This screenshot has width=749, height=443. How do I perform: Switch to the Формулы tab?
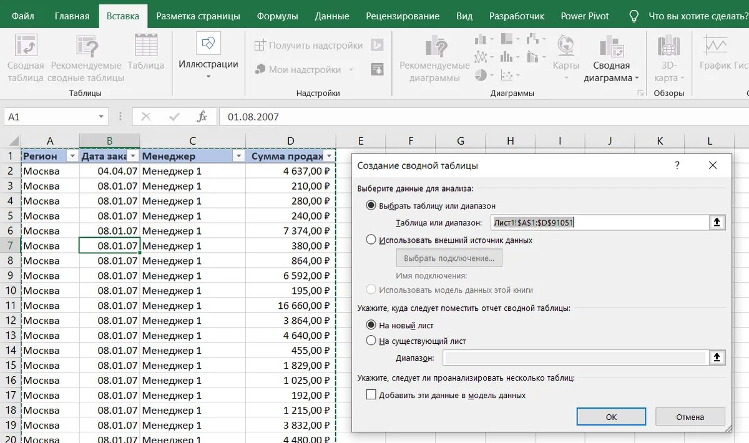[277, 16]
